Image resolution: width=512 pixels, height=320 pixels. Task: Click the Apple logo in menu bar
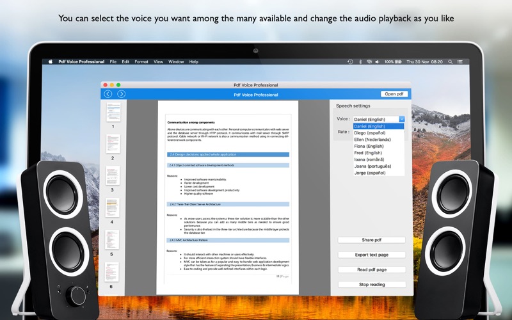[x=51, y=62]
